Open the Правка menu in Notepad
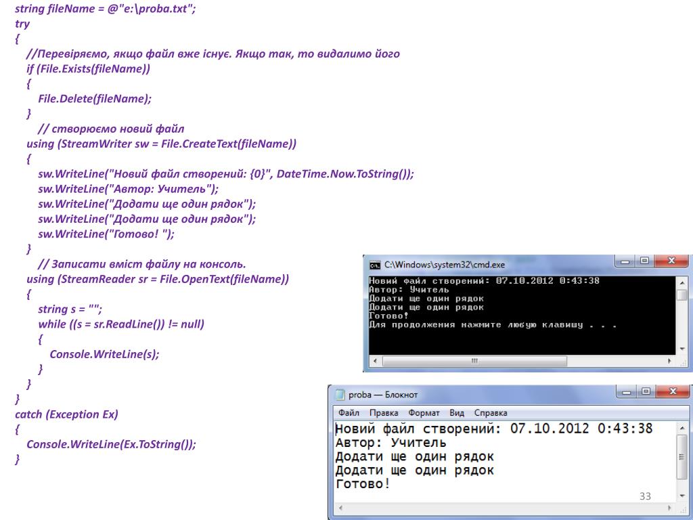This screenshot has height=520, width=693. click(384, 412)
